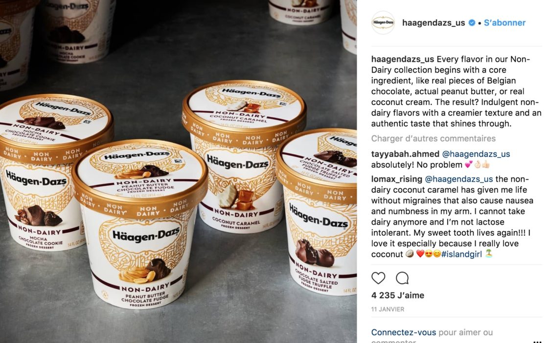This screenshot has height=343, width=550.
Task: Click the haagendazs_us name in caption
Action: [403, 59]
